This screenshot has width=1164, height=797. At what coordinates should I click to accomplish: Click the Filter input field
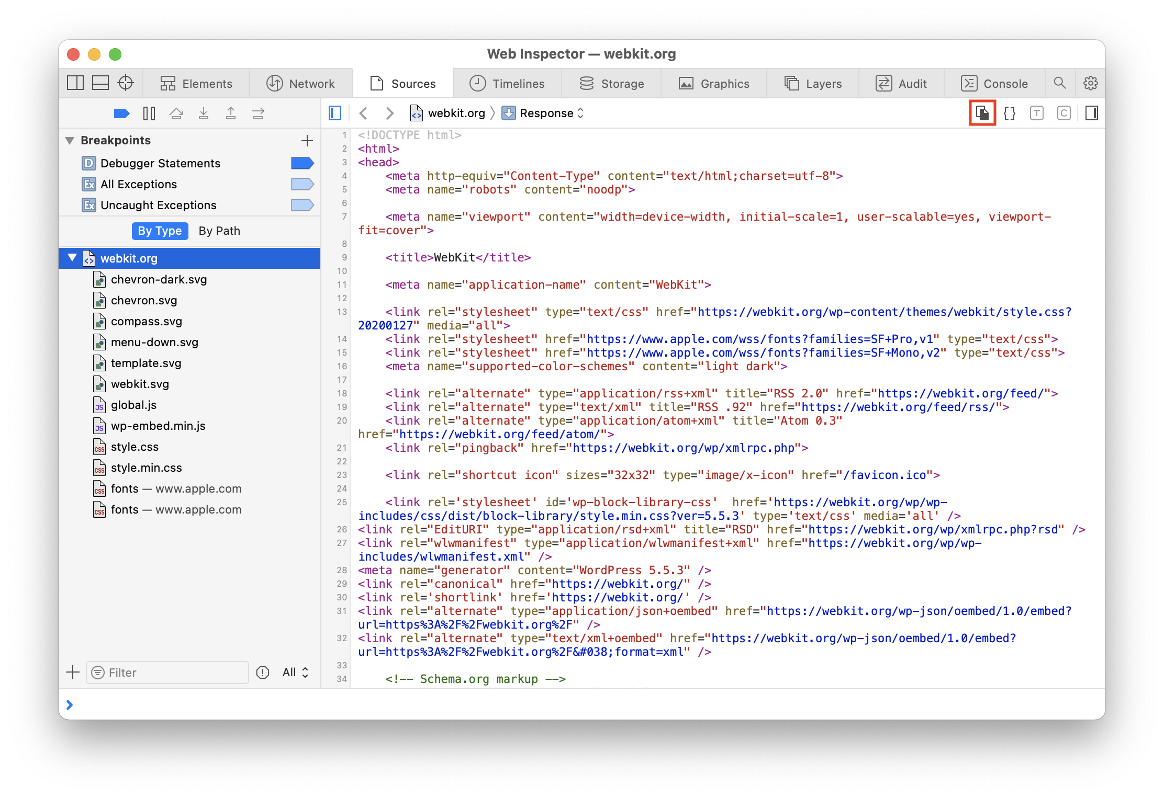coord(167,673)
